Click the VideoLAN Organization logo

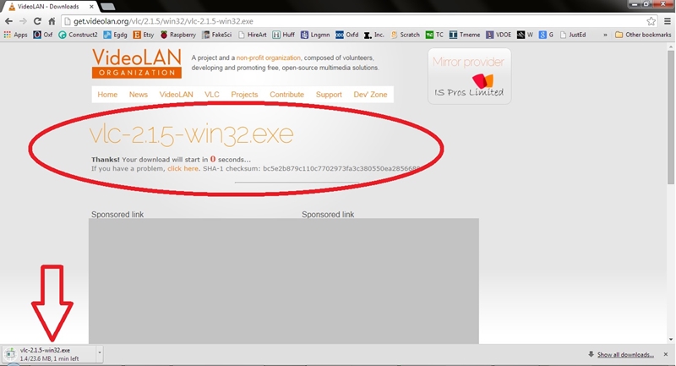click(137, 63)
